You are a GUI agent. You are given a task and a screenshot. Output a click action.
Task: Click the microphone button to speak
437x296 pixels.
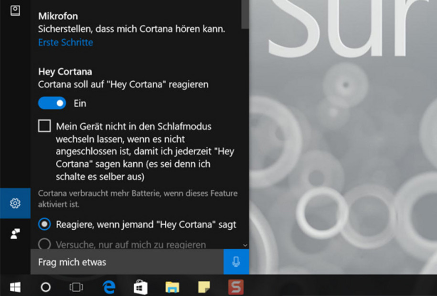click(x=236, y=262)
